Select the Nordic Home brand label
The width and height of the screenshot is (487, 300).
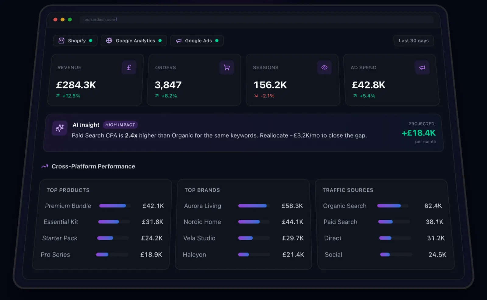click(x=202, y=222)
